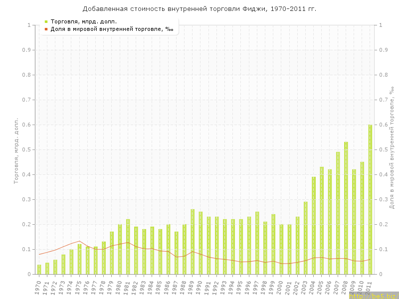Viewport: 399px width, 299px height.
Task: Select the 2011 green bar
Action: click(370, 199)
